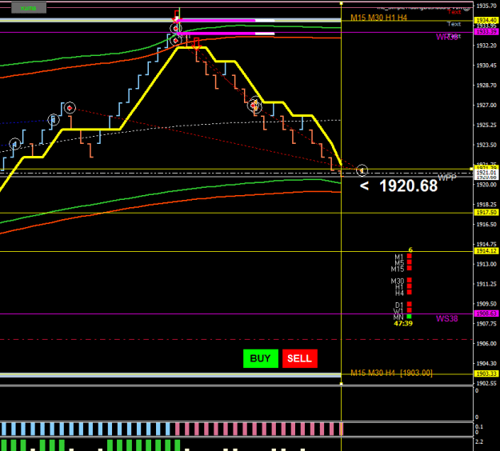
Task: Select the yellow 1914.12 price label
Action: coord(486,251)
